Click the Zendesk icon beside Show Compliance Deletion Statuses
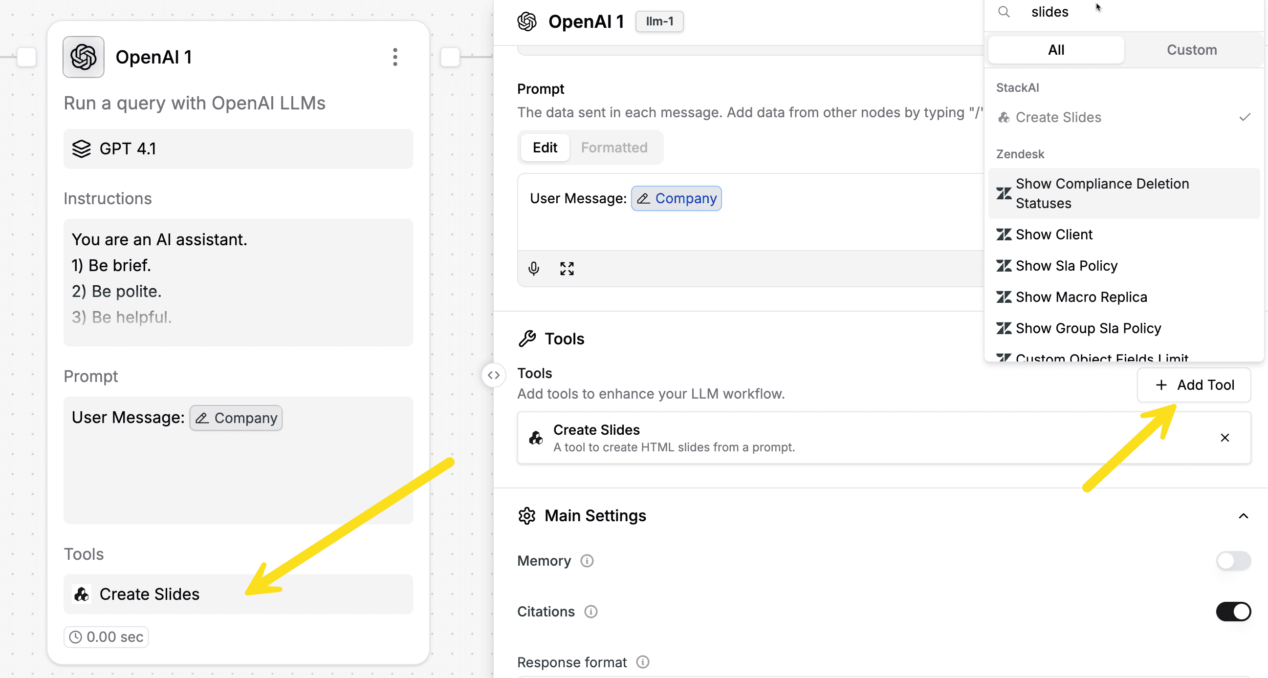This screenshot has height=678, width=1268. [1004, 193]
